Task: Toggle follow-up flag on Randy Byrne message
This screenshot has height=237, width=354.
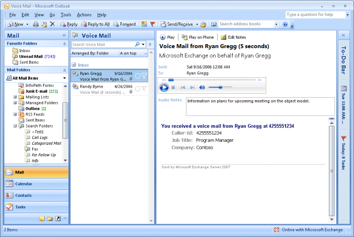Action: click(x=144, y=89)
